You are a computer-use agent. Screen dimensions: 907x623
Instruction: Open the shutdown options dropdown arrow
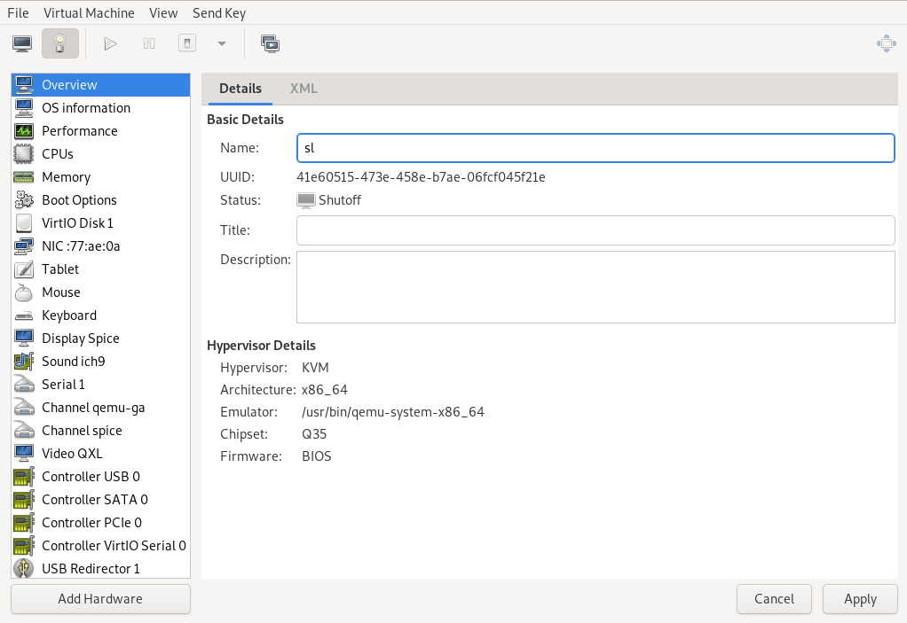coord(221,43)
